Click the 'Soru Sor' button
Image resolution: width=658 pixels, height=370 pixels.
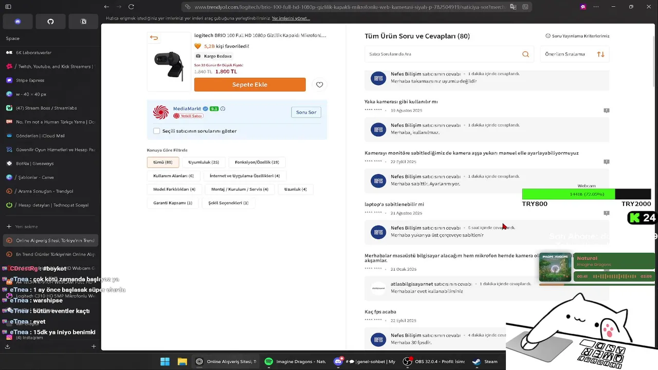click(306, 112)
